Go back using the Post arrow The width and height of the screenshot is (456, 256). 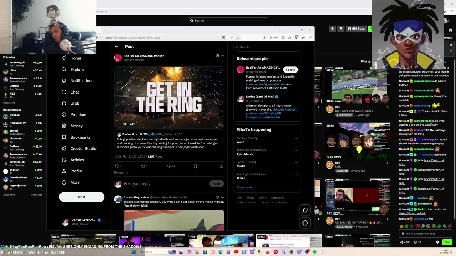(116, 47)
